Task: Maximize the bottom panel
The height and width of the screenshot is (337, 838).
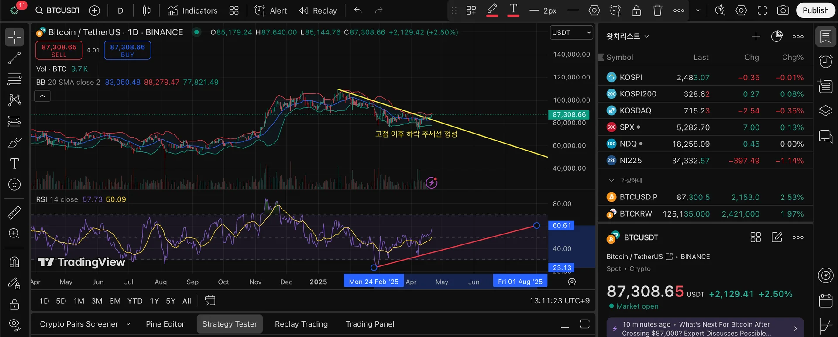Action: click(x=585, y=324)
